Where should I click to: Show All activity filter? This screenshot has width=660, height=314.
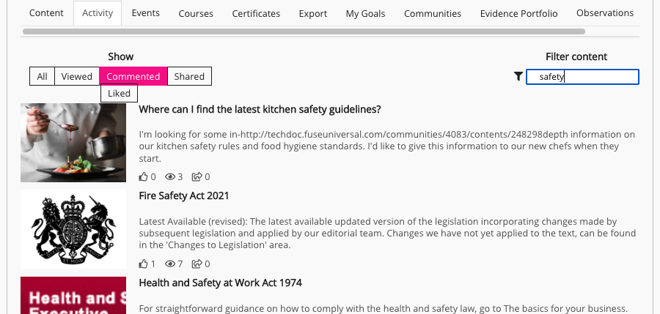43,76
